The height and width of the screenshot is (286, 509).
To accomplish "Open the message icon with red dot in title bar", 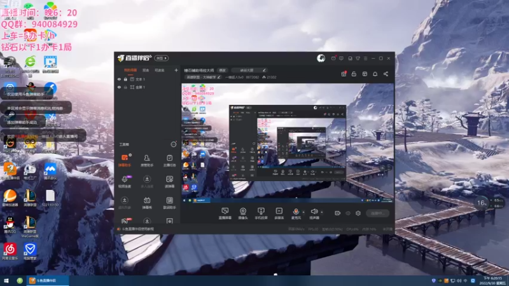I will [x=333, y=58].
